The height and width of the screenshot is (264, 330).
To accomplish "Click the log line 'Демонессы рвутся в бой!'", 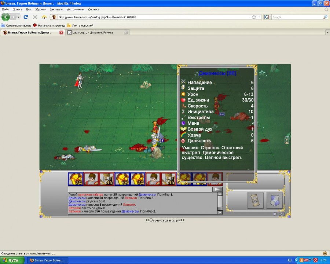I will [x=87, y=201].
